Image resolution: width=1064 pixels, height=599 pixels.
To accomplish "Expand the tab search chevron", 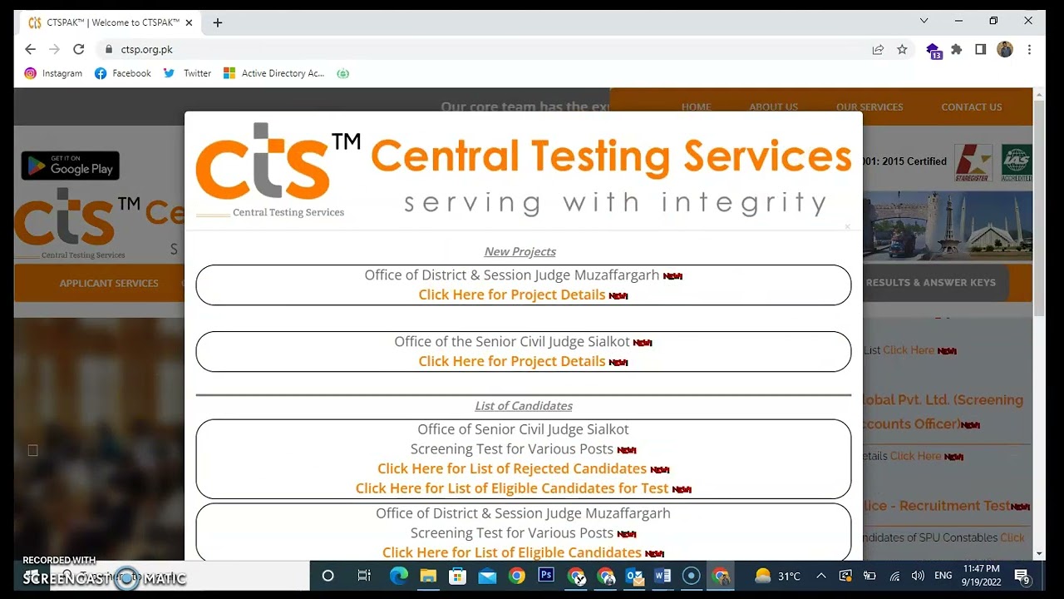I will coord(924,20).
